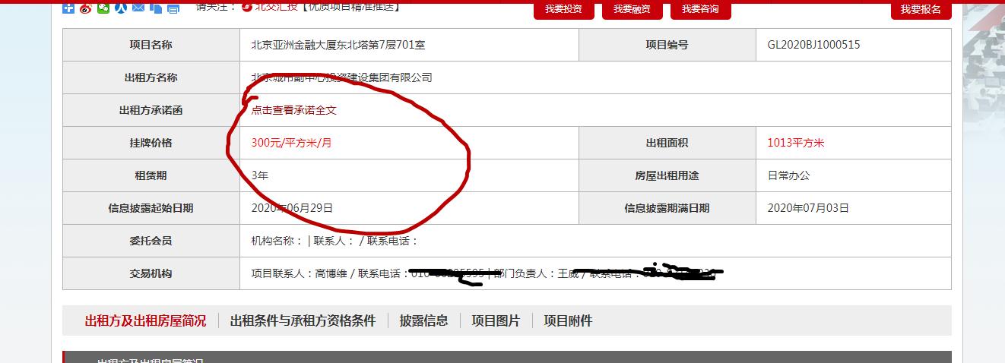Select the 项目联系人：高博维 text

point(300,273)
